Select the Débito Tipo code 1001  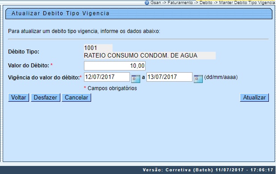coord(98,48)
